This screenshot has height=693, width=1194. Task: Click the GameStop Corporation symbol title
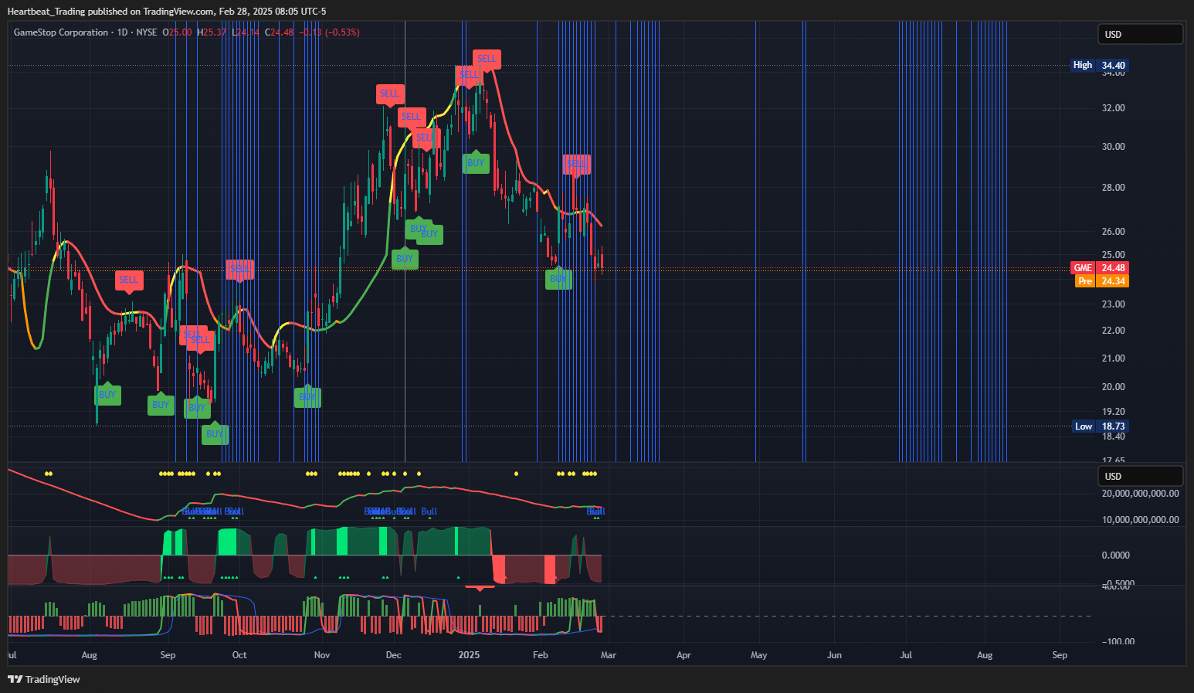click(x=61, y=32)
